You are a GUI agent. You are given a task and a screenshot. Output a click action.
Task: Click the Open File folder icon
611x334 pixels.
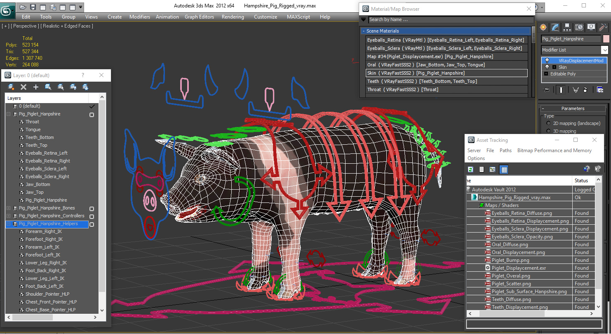tap(23, 7)
